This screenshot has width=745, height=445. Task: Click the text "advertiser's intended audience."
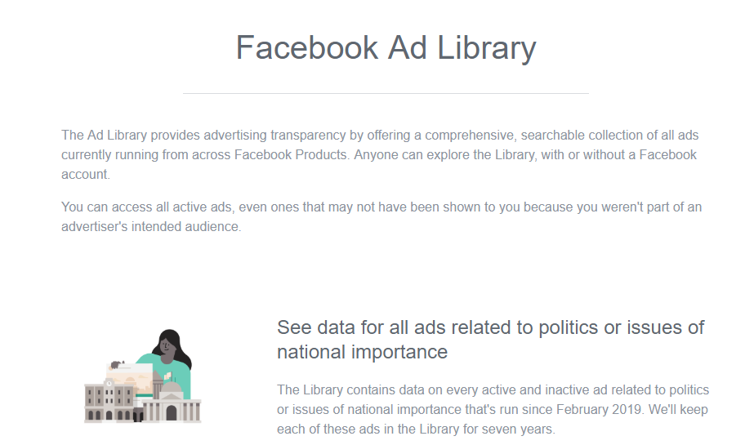click(x=151, y=226)
